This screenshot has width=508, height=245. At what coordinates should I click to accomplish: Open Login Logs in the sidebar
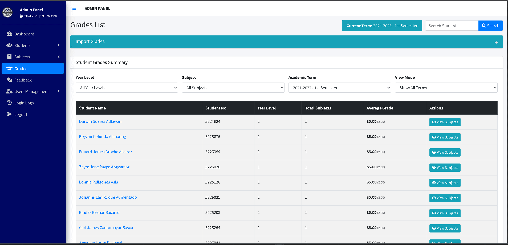[33, 103]
